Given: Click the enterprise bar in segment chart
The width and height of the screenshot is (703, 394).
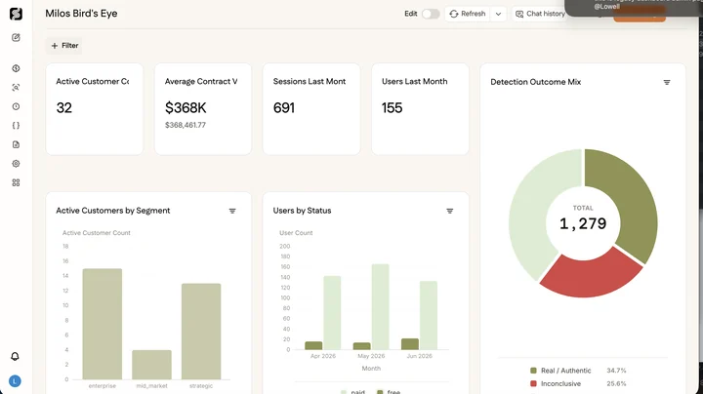Looking at the screenshot, I should coord(103,324).
